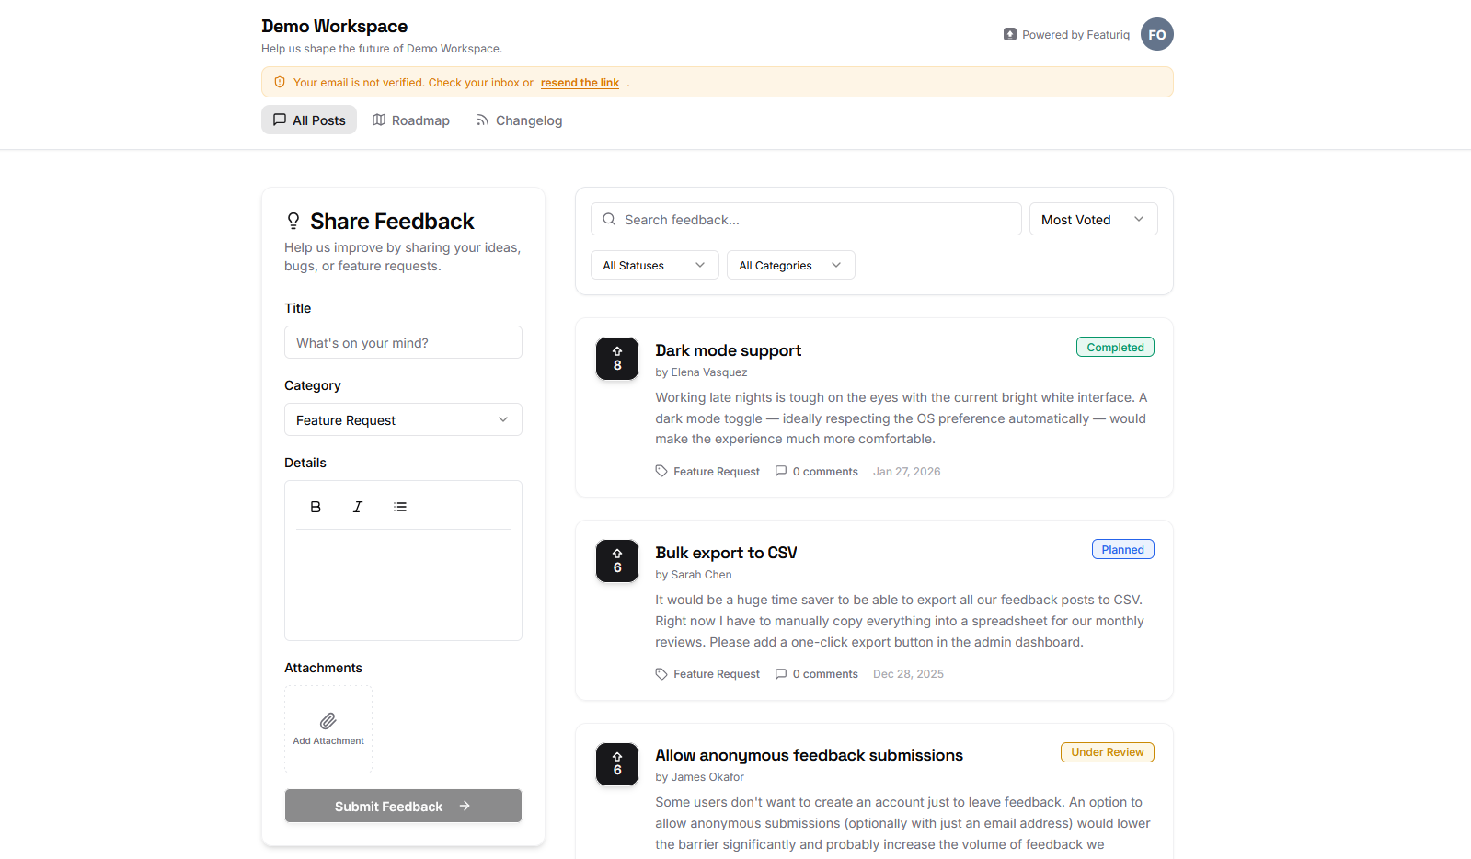The image size is (1471, 859).
Task: Click the date Jan 27, 2026
Action: tap(906, 471)
